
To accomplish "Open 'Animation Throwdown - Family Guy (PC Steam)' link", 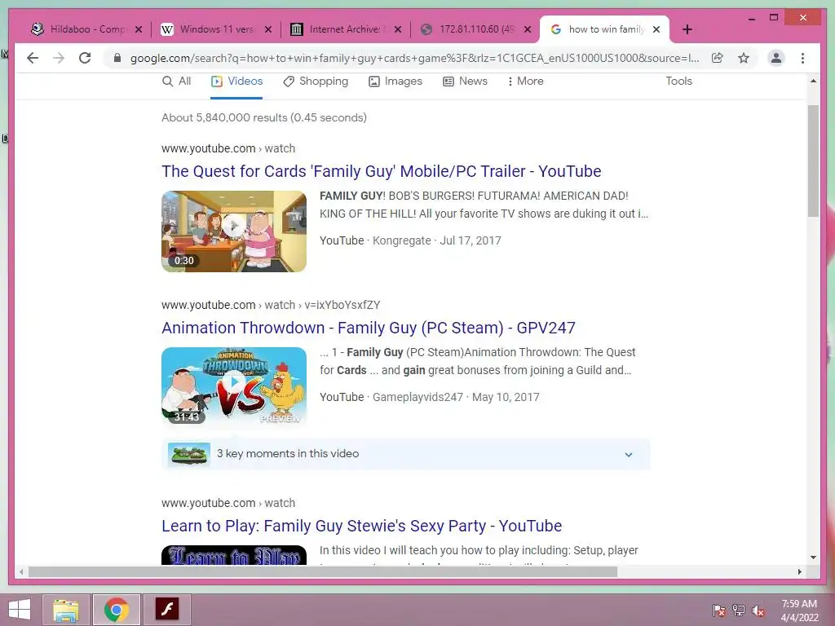I will [x=369, y=328].
